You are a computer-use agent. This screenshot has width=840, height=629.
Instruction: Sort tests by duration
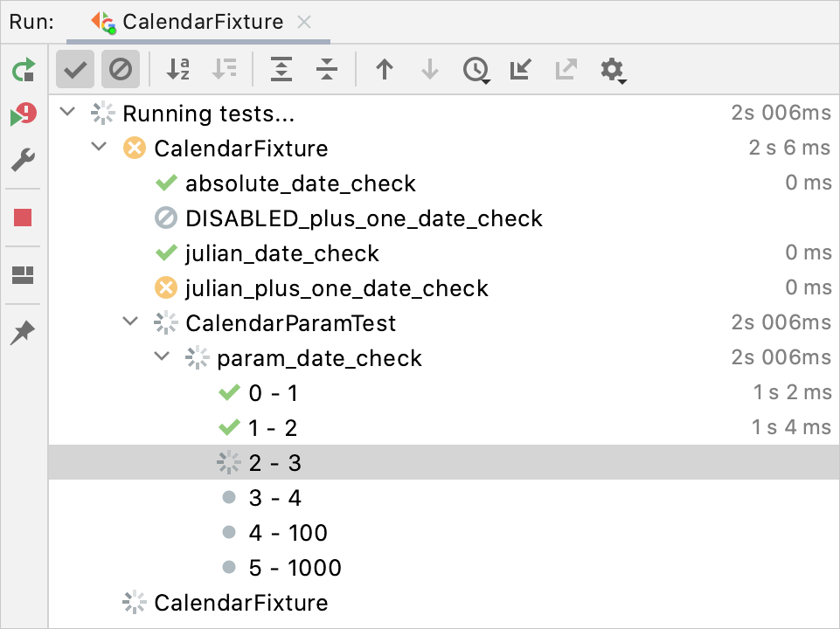[x=225, y=69]
